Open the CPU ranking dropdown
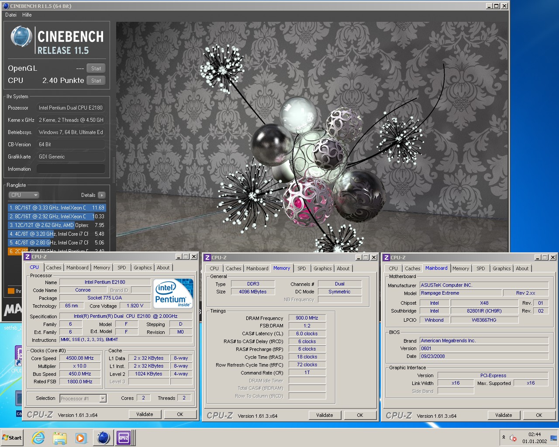 [24, 195]
